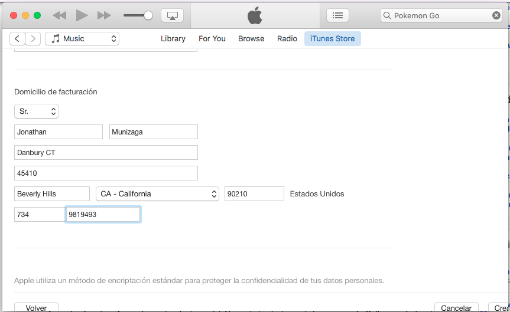The height and width of the screenshot is (312, 510).
Task: Open the CA - California state dropdown
Action: point(158,194)
